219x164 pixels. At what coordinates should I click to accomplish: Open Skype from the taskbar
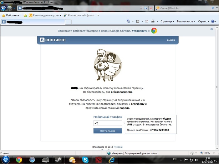(85, 160)
